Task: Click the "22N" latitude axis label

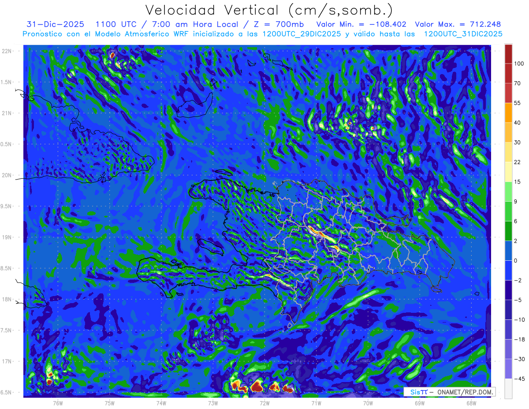Action: [x=7, y=51]
